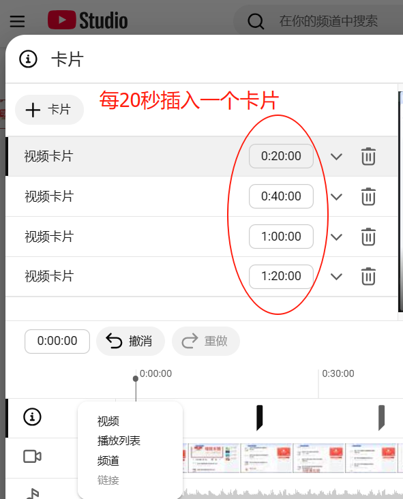The height and width of the screenshot is (499, 403).
Task: Choose 视频 from the card type menu
Action: point(108,421)
